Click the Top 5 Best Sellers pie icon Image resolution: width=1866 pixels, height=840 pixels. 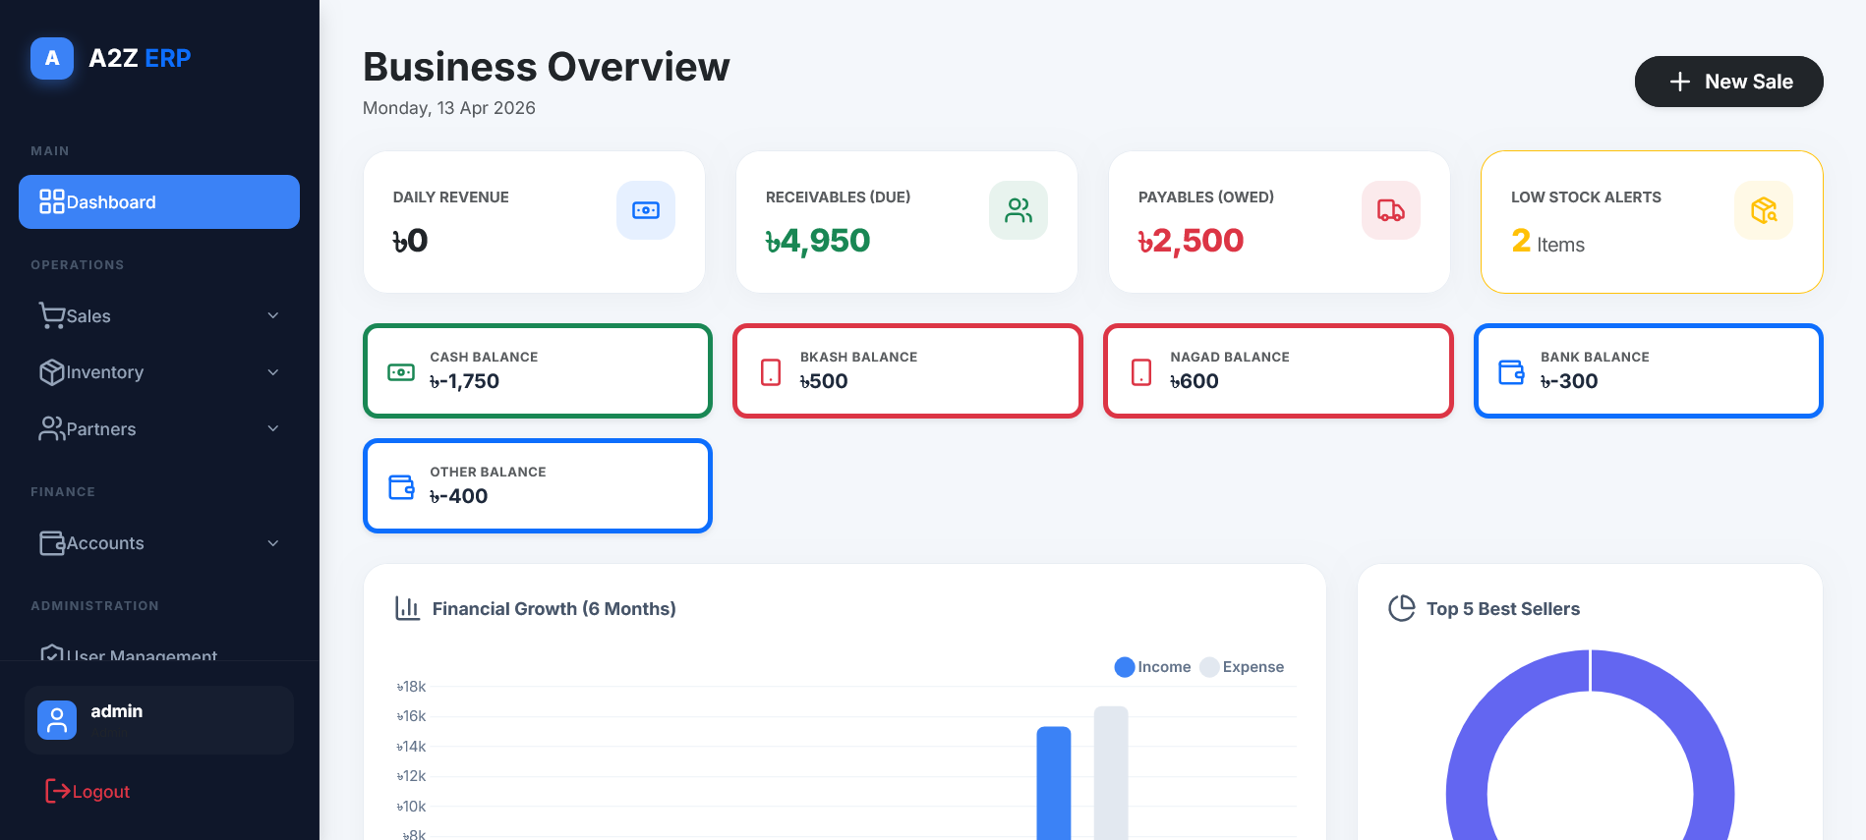point(1402,608)
